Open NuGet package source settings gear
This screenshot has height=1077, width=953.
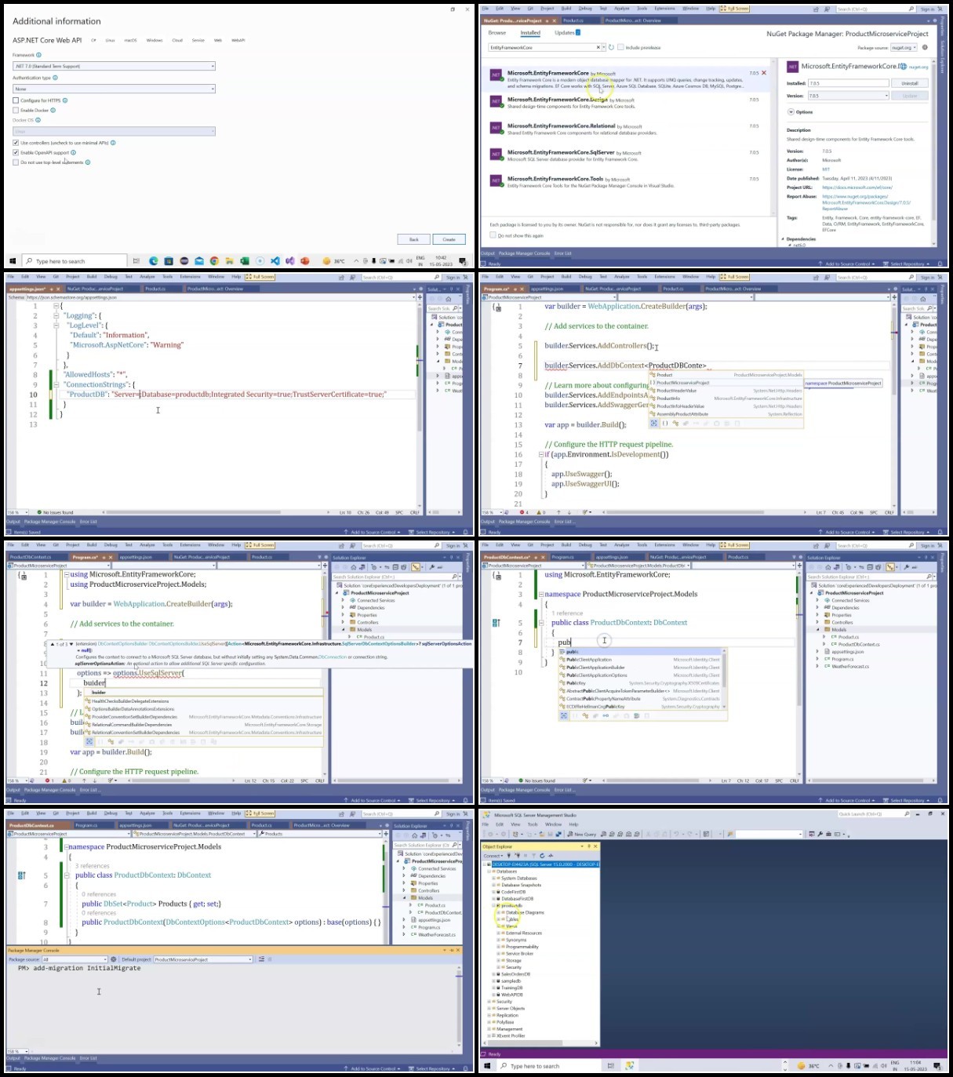coord(925,47)
